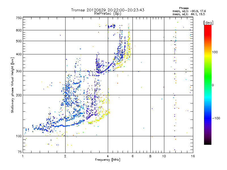Click the x-axis tick label '4'
227x170 pixels.
click(x=108, y=156)
